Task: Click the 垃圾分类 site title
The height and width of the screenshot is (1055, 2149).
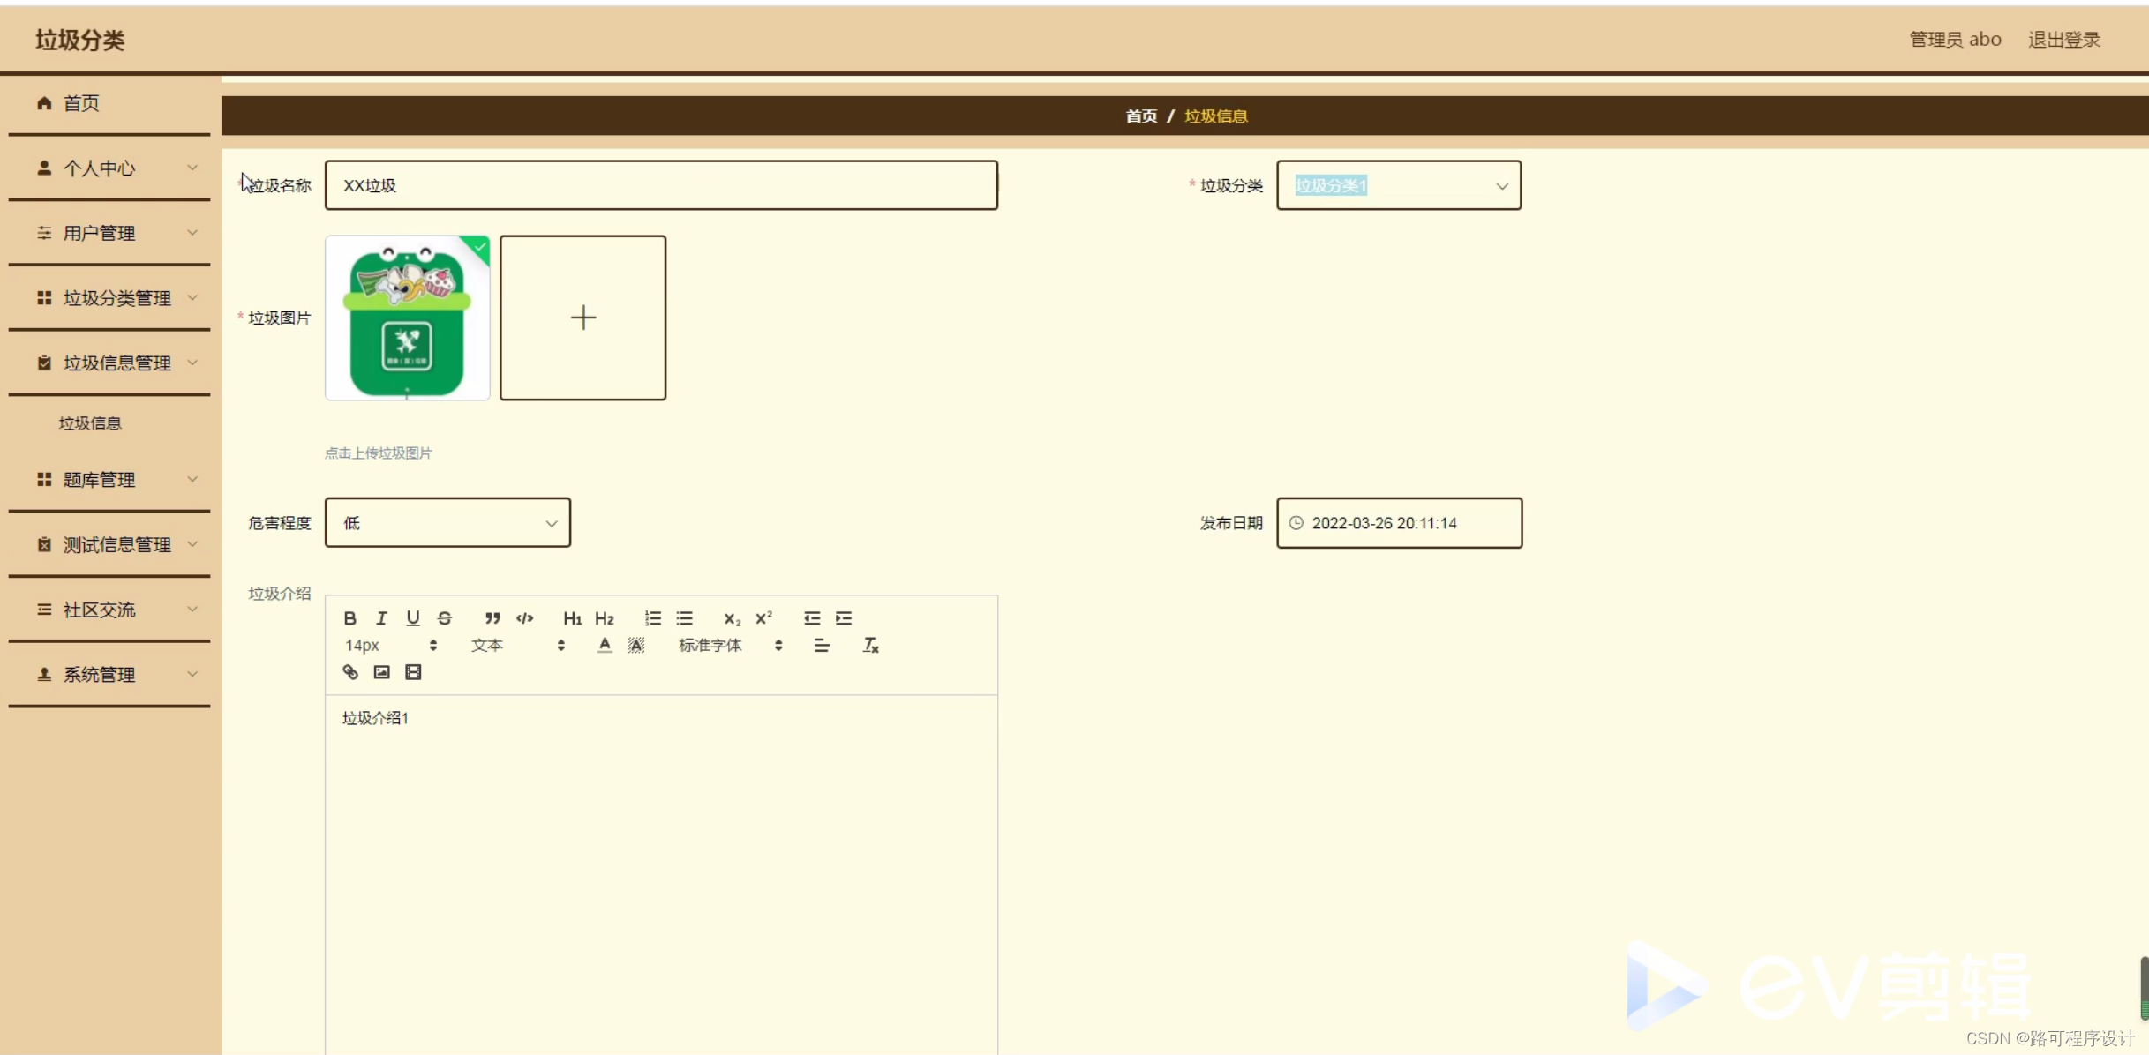Action: point(80,40)
